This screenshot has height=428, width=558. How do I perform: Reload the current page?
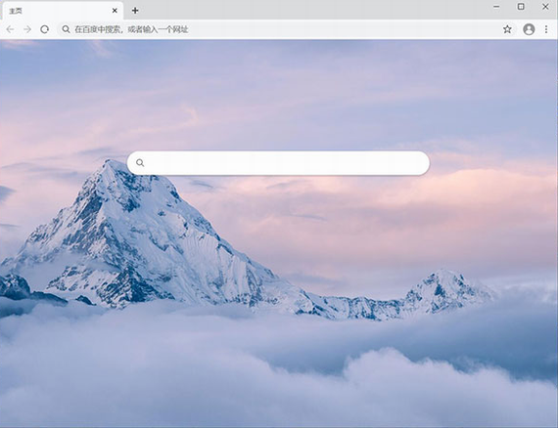point(44,29)
